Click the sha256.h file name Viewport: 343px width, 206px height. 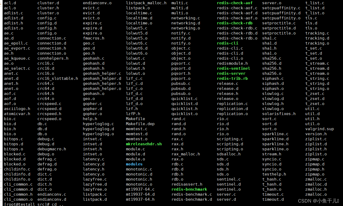tap(272, 68)
